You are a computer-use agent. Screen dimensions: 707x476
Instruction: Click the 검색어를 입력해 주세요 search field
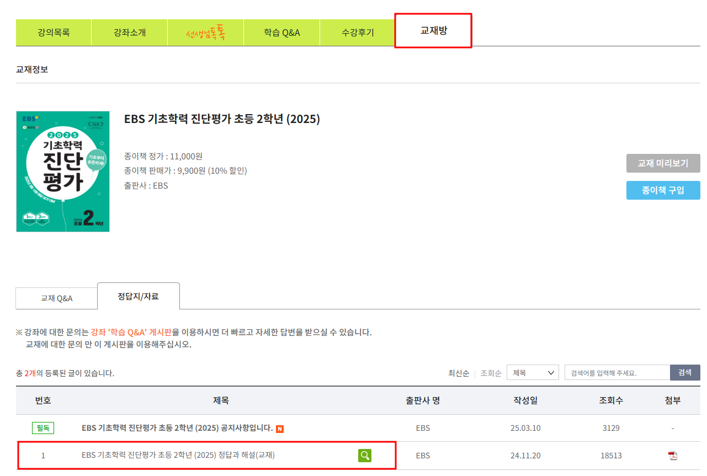[617, 373]
